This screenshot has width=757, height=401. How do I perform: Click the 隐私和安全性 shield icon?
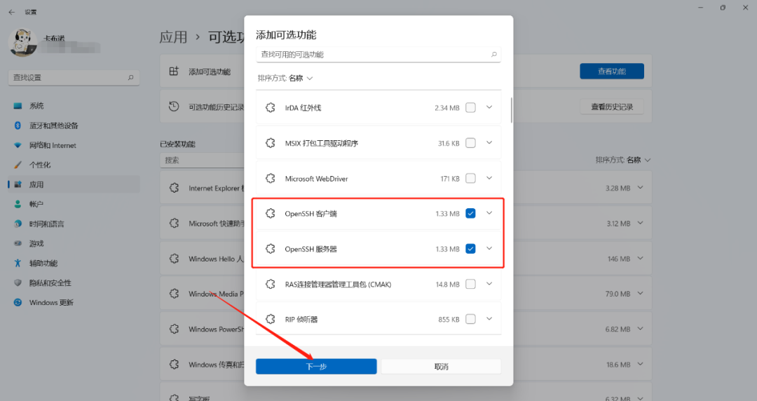pos(18,283)
